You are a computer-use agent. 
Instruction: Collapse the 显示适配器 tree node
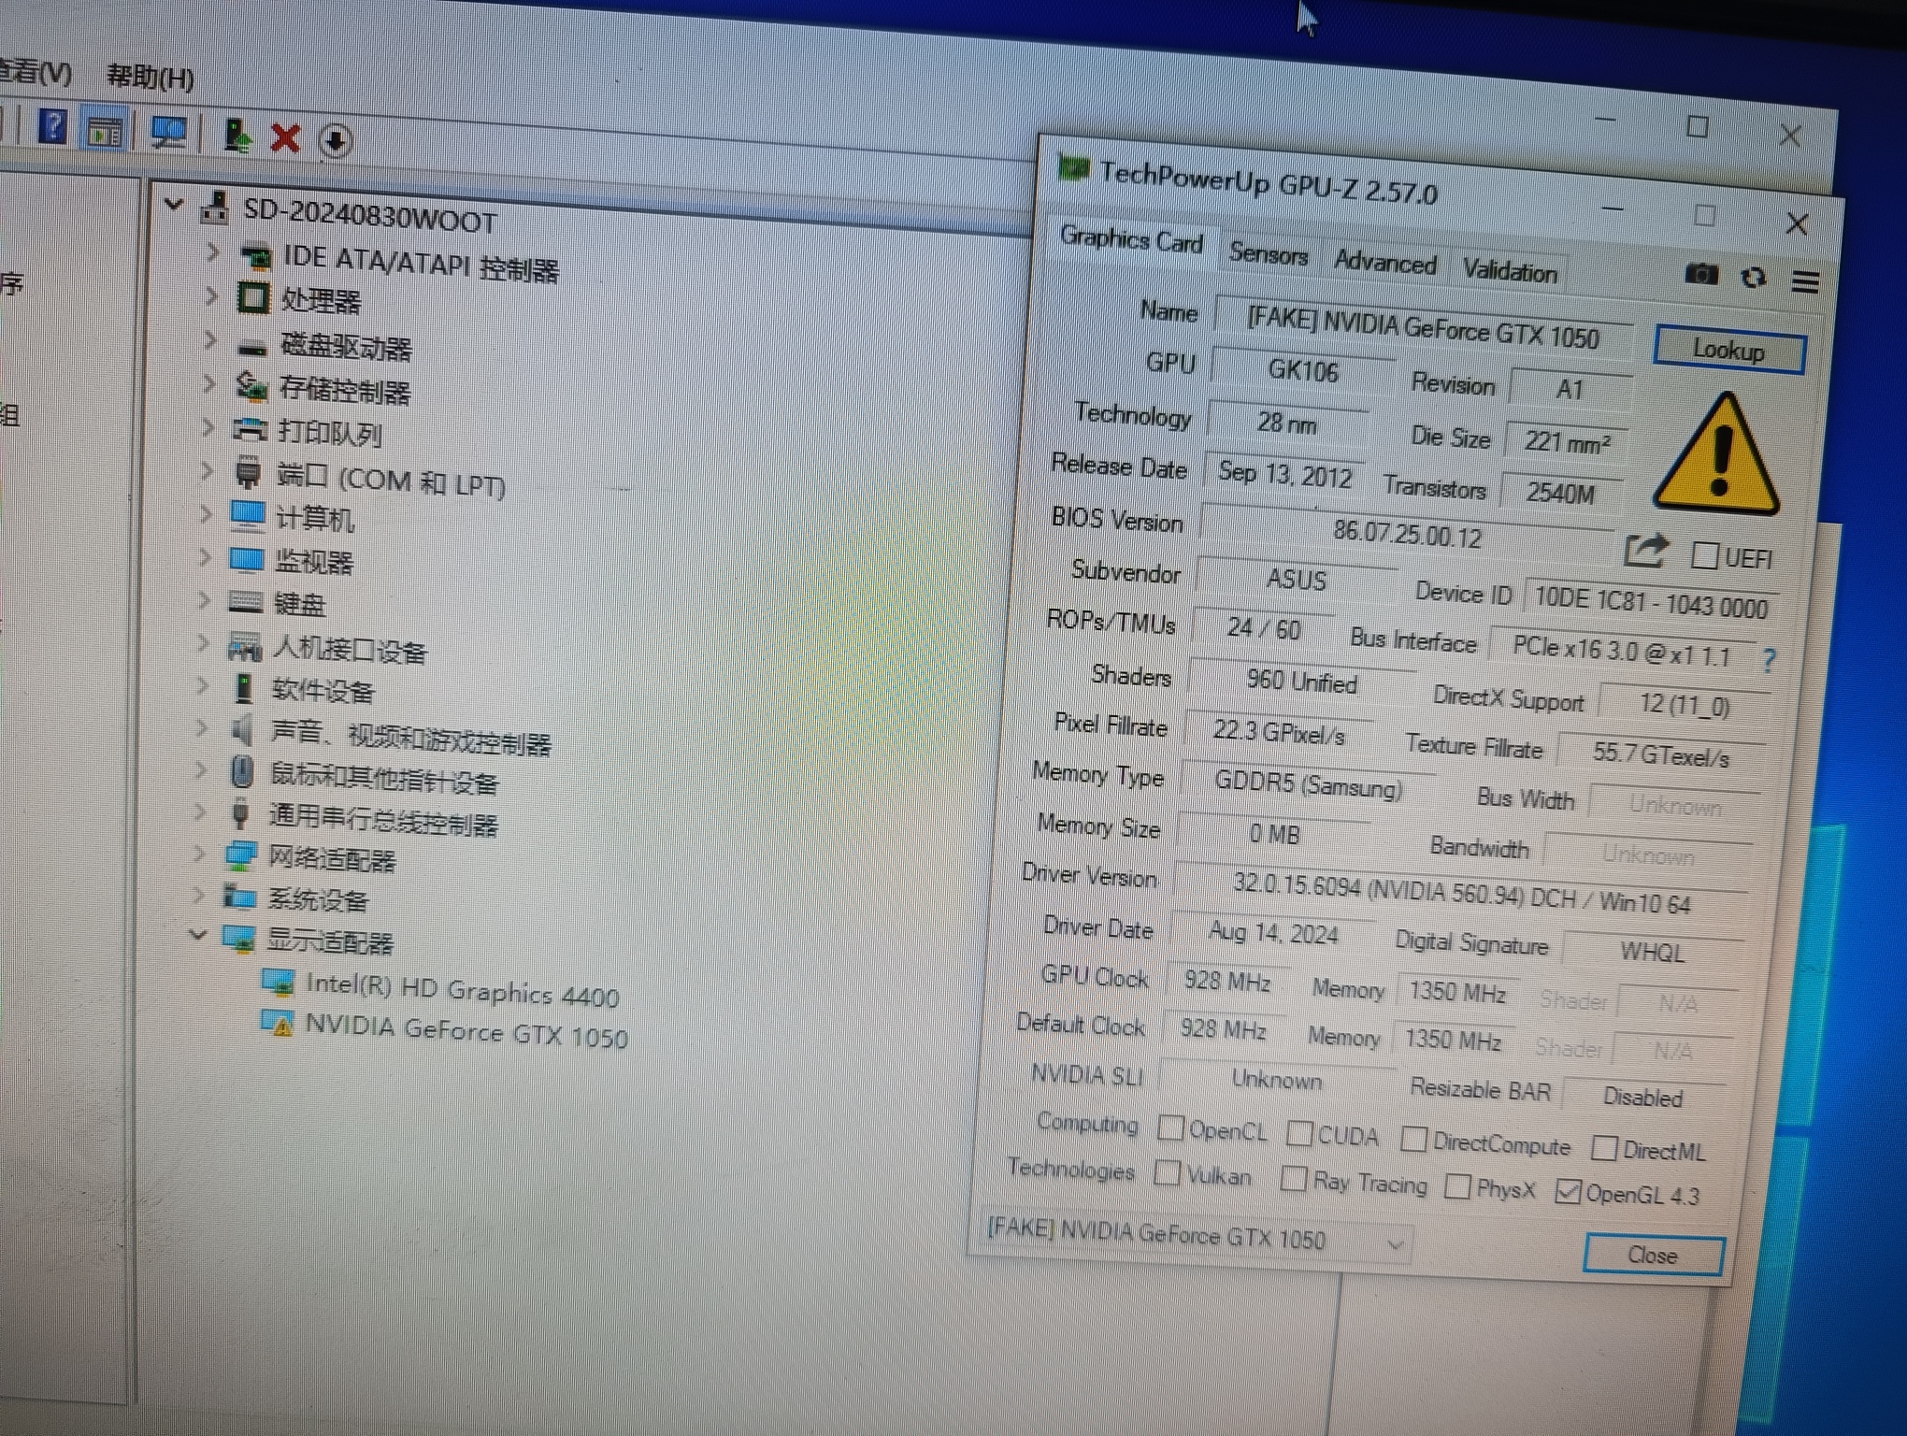click(198, 934)
